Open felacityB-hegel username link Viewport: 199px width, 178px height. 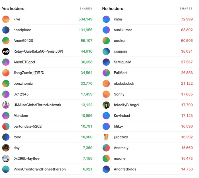tap(127, 105)
